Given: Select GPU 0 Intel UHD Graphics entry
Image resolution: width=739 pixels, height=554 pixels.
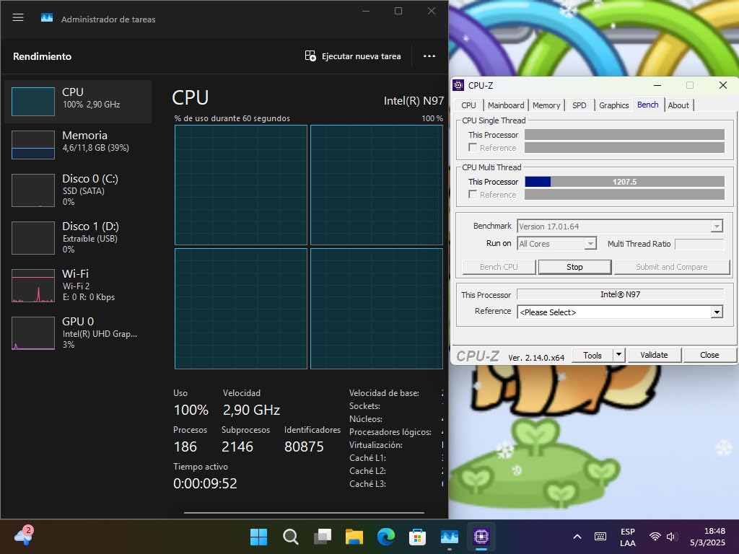Looking at the screenshot, I should click(x=78, y=333).
